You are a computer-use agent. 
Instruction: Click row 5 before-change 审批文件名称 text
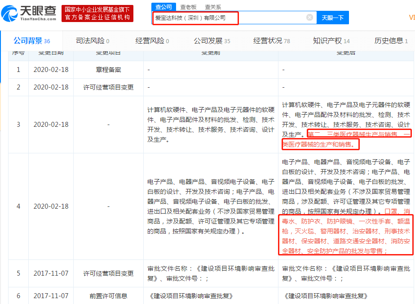click(x=211, y=273)
